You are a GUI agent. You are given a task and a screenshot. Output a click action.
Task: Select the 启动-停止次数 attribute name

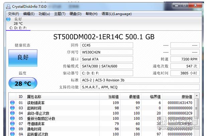[x=38, y=113]
